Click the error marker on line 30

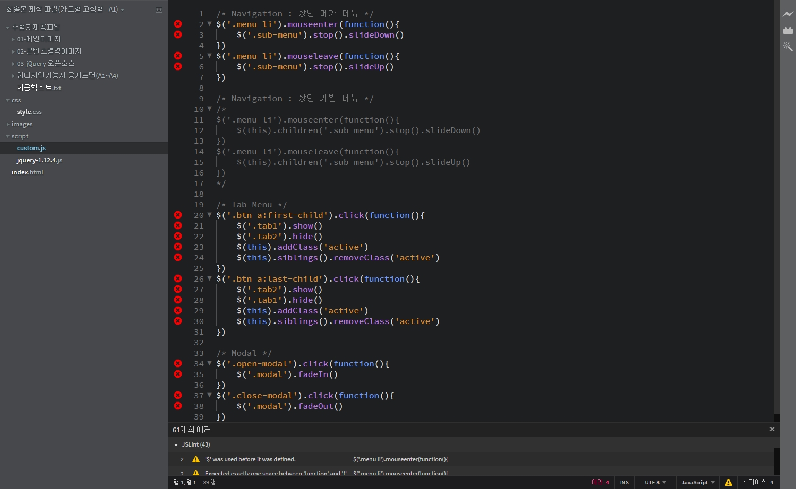pos(178,321)
